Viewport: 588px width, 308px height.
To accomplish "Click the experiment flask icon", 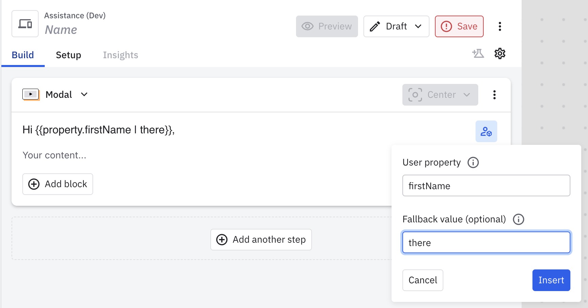I will 478,53.
